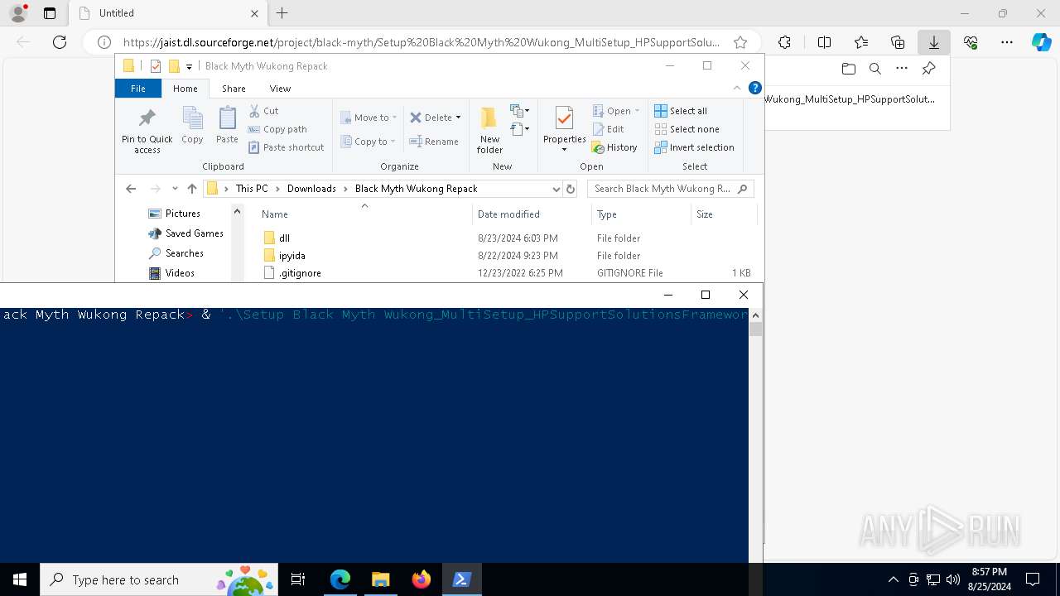Open file History from the ribbon
Viewport: 1060px width, 596px height.
tap(614, 147)
